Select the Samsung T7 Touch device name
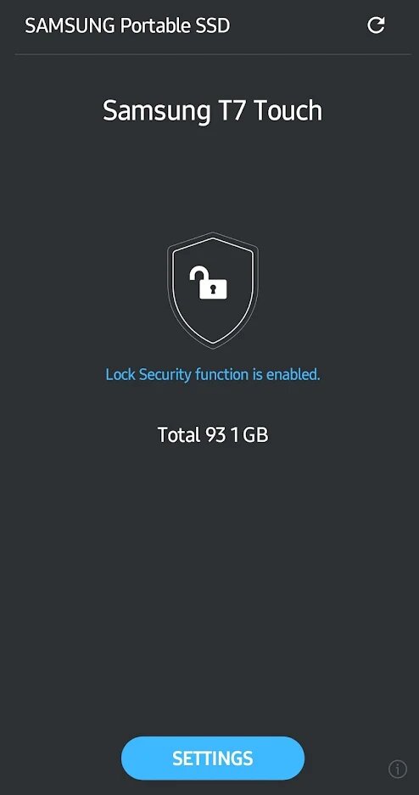The height and width of the screenshot is (795, 419). click(212, 109)
